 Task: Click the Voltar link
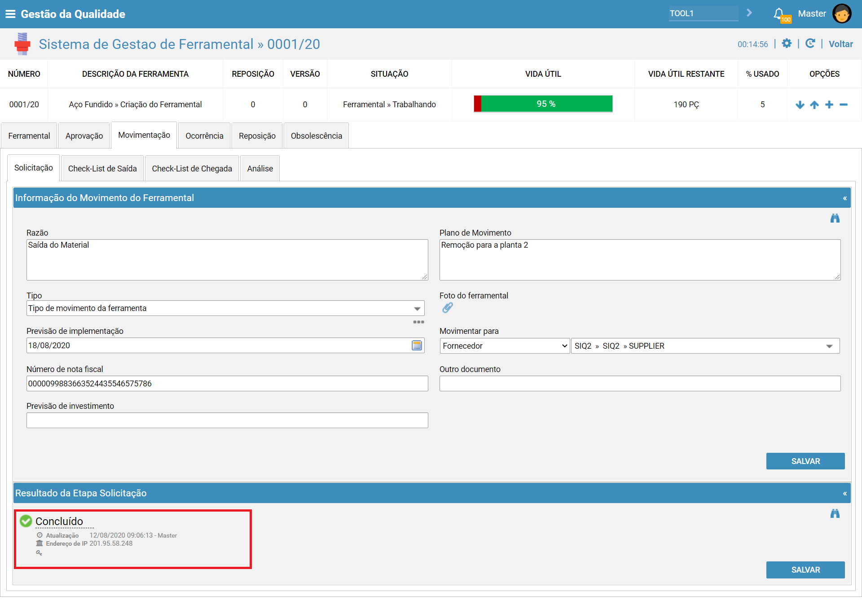click(840, 44)
